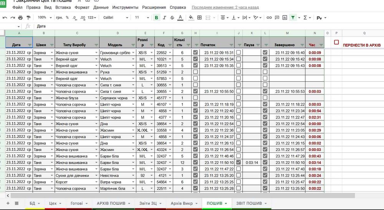Open number format 123 dropdown
The image size is (384, 210).
point(92,18)
